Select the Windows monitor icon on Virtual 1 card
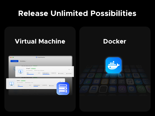The width and height of the screenshot is (155, 116). pyautogui.click(x=21, y=71)
